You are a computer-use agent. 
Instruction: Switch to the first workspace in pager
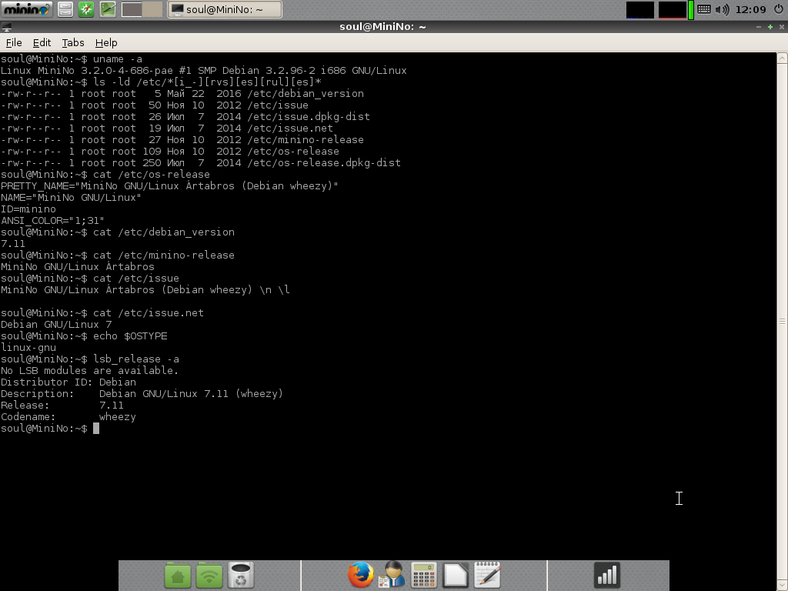point(132,9)
